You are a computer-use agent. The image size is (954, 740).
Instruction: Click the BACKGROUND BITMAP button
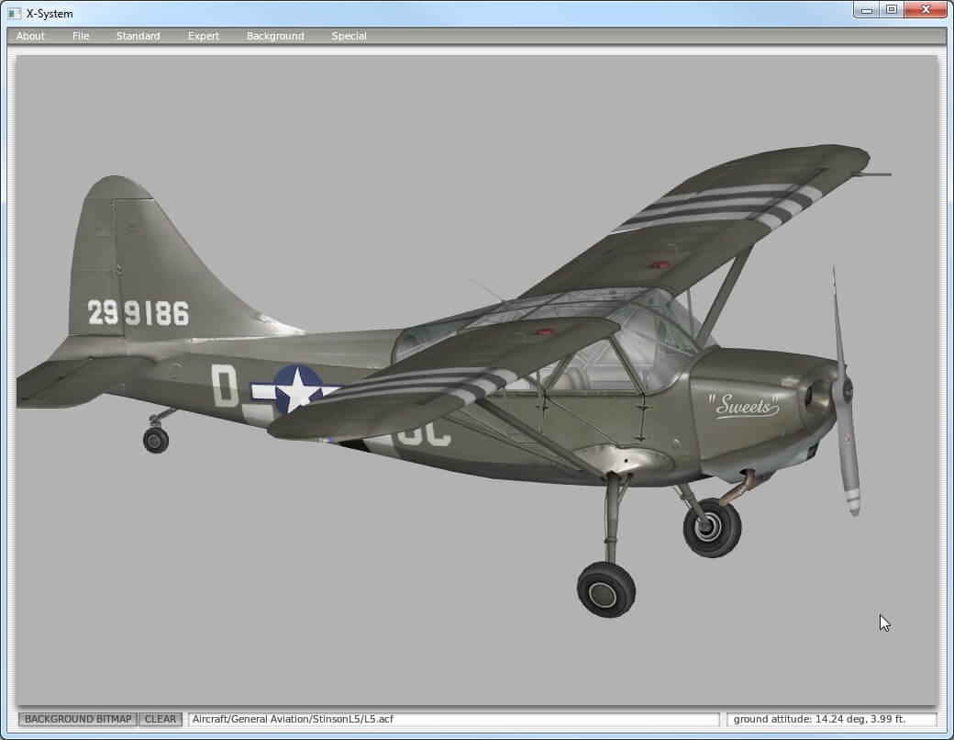[x=78, y=719]
